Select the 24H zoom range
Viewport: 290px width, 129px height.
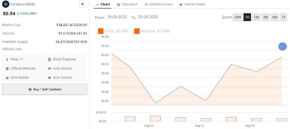pyautogui.click(x=238, y=17)
